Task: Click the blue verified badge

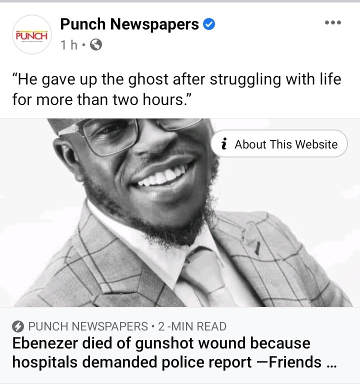Action: coord(209,24)
